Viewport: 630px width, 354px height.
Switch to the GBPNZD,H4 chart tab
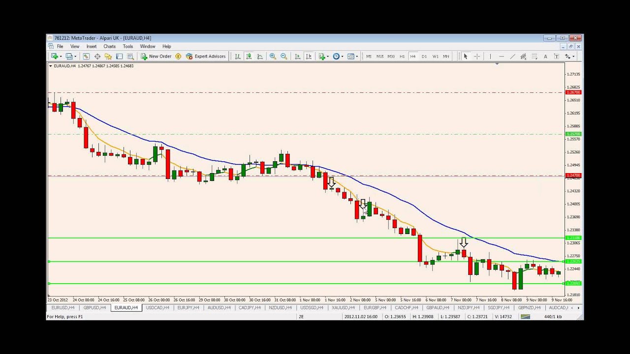pos(530,308)
